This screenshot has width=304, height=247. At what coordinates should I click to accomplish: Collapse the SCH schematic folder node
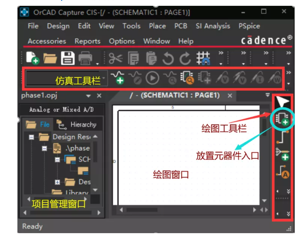[x=57, y=160]
